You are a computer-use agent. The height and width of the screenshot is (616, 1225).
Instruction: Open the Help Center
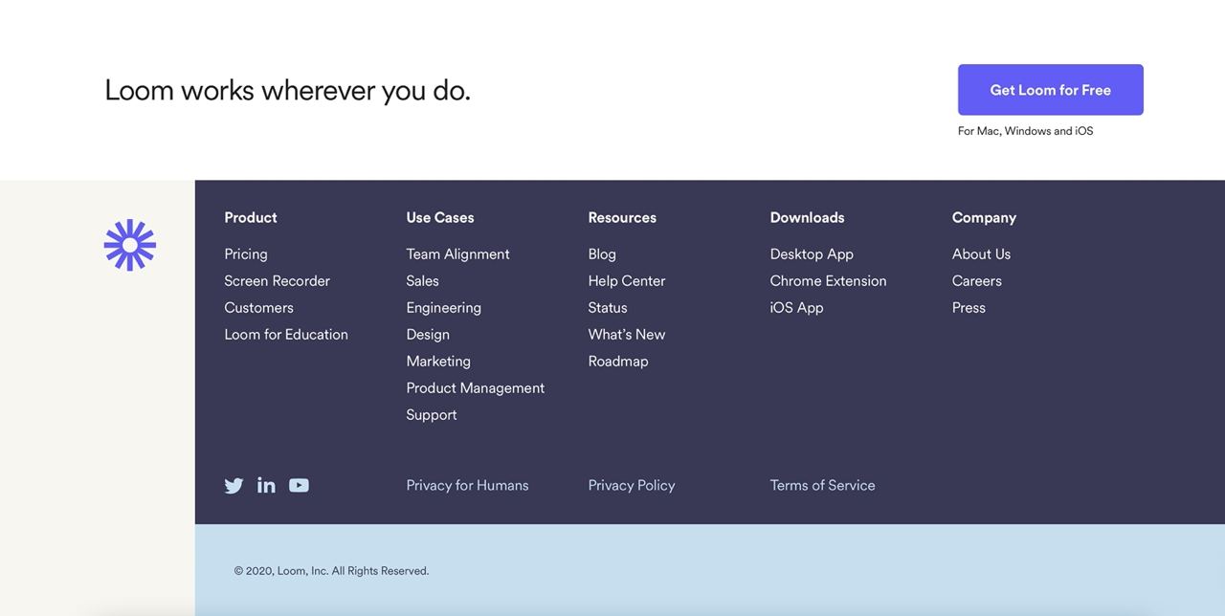pyautogui.click(x=626, y=280)
